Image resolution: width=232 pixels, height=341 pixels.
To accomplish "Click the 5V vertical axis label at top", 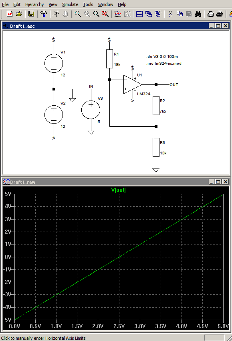I will pos(8,194).
